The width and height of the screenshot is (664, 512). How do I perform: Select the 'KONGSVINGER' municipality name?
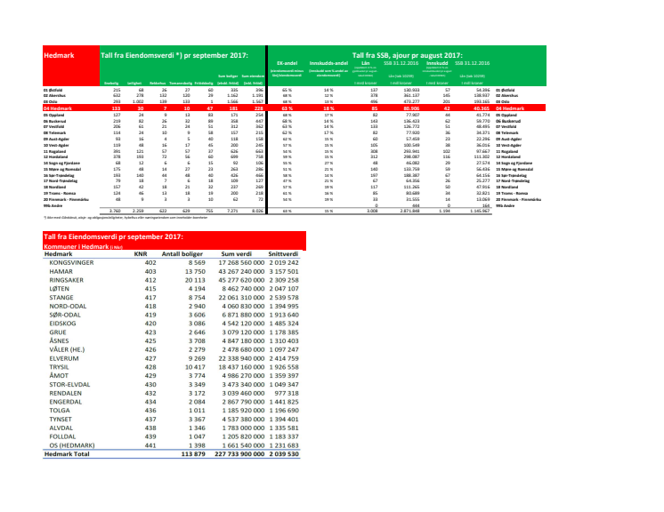click(x=71, y=262)
